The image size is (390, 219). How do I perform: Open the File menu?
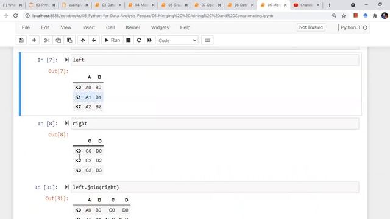click(x=26, y=27)
